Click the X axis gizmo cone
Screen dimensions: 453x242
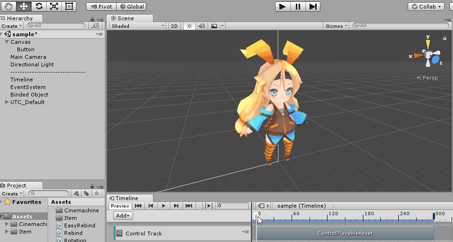click(418, 55)
